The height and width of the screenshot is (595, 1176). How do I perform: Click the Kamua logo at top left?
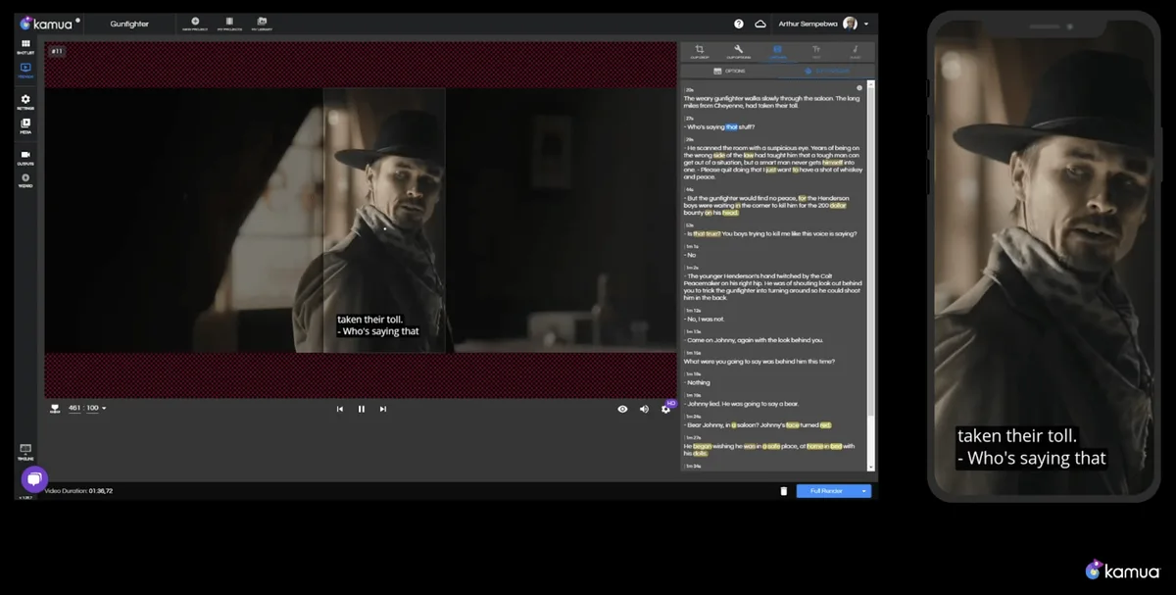[49, 23]
